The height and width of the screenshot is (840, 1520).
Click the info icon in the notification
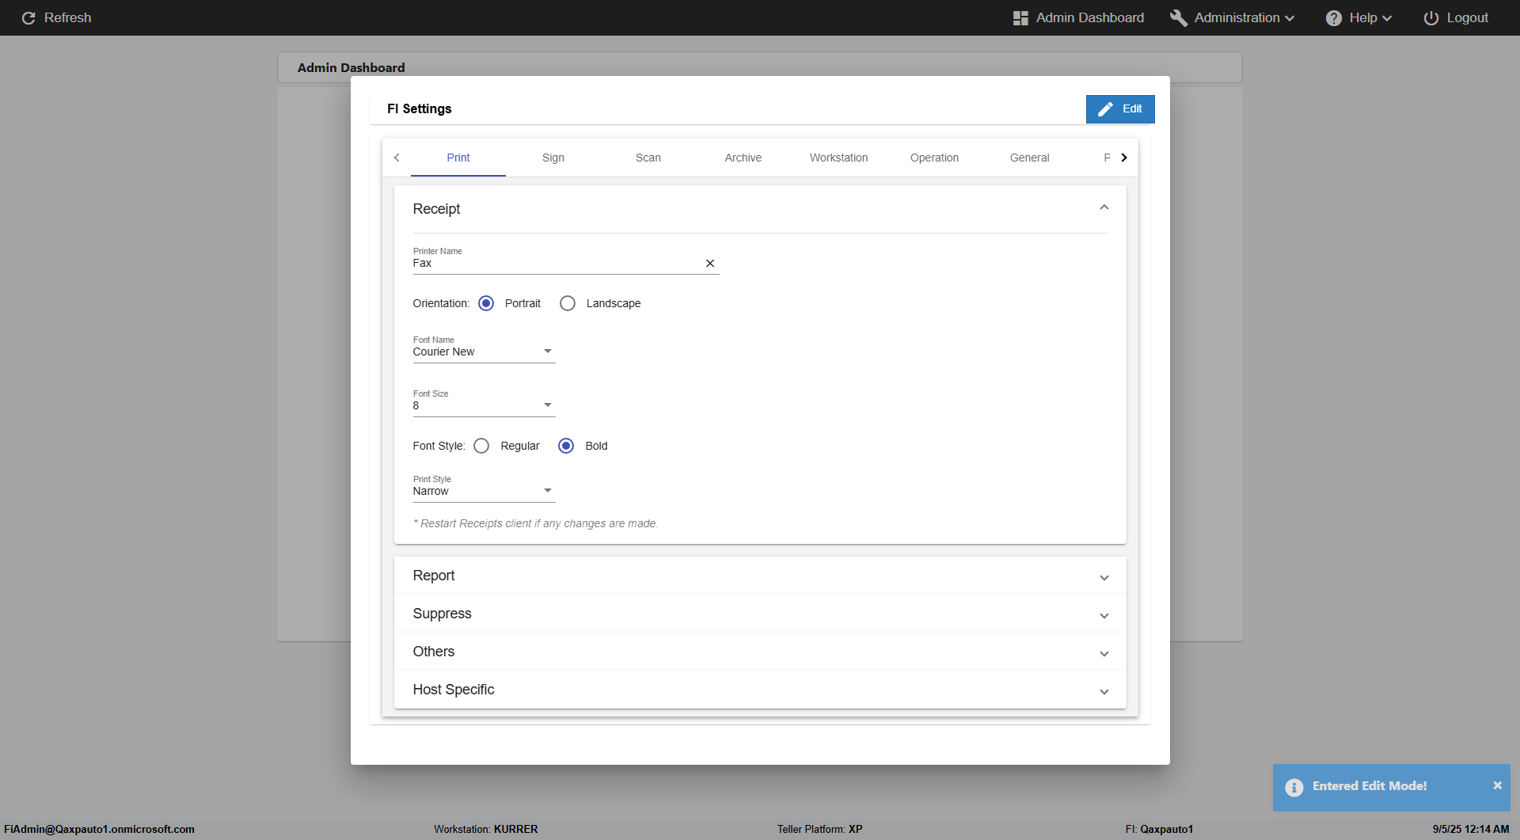(x=1294, y=787)
